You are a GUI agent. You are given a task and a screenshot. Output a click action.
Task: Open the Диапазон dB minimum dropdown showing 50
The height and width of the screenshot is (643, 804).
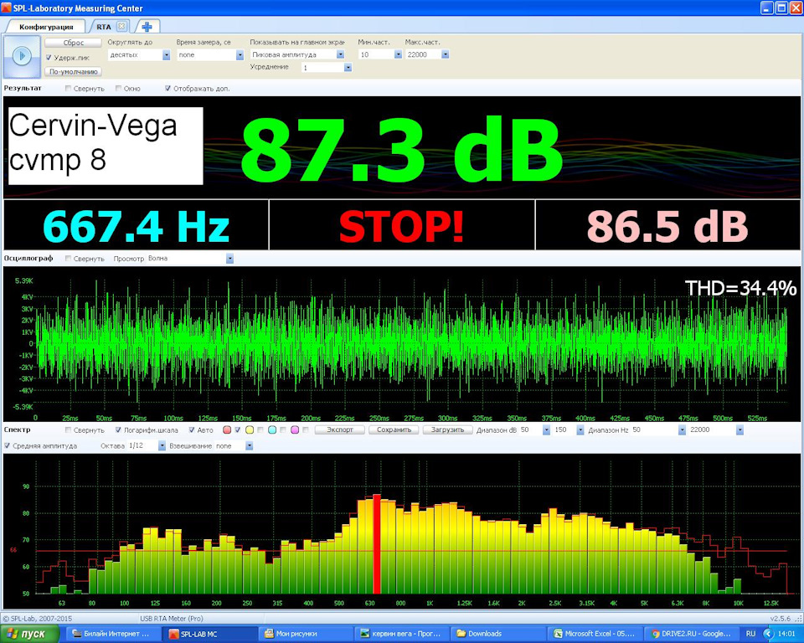point(546,430)
